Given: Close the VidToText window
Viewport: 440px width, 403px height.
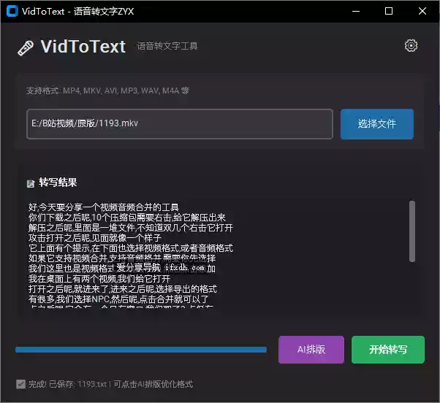Looking at the screenshot, I should coord(422,11).
